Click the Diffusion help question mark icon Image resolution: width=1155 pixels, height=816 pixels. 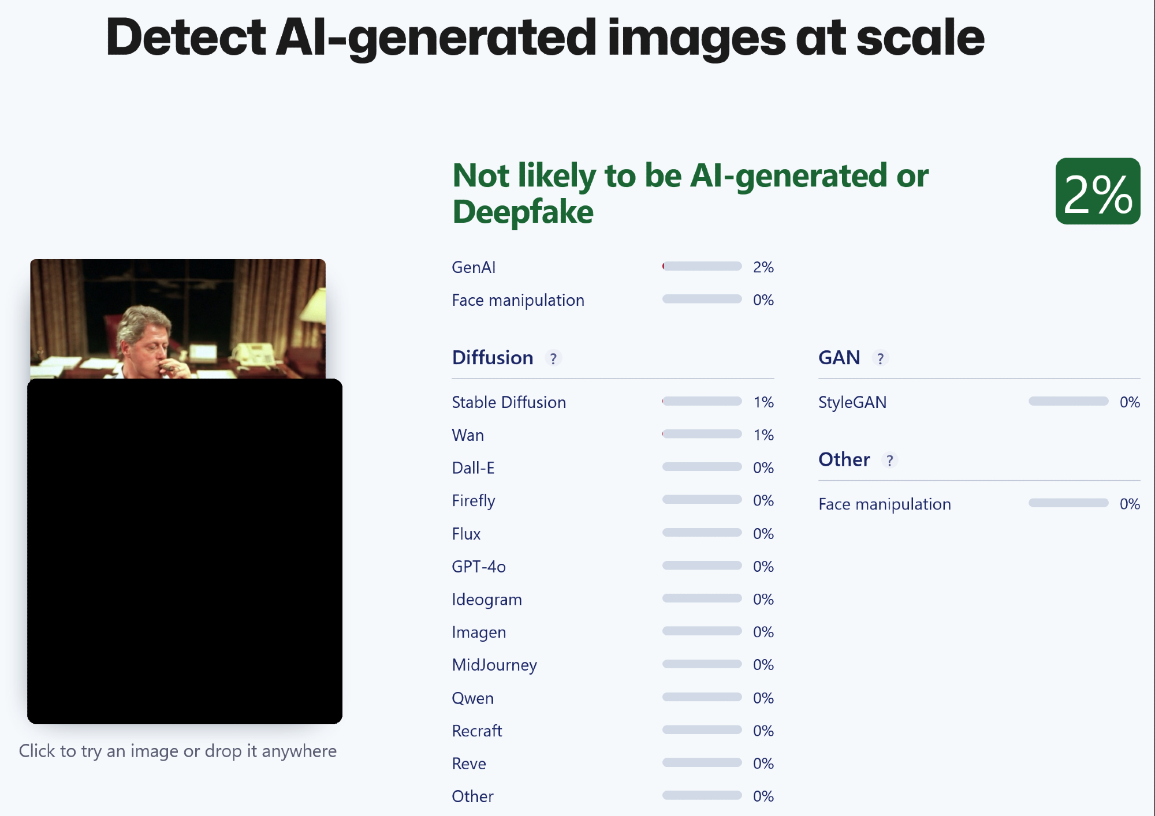[x=553, y=358]
